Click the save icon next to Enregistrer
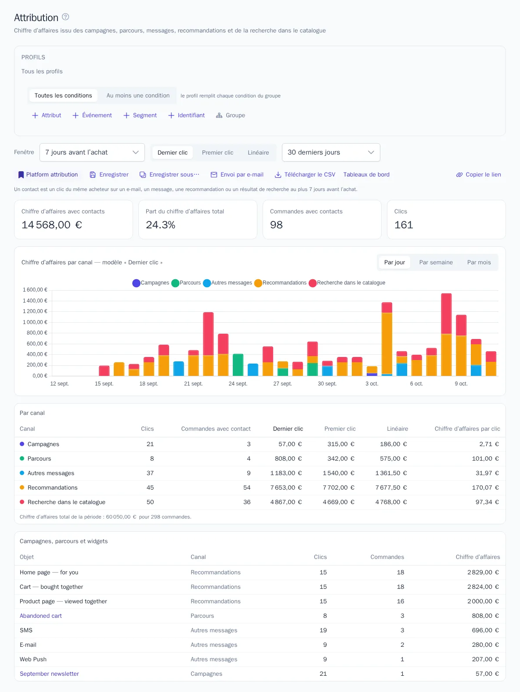The width and height of the screenshot is (520, 692). coord(93,175)
